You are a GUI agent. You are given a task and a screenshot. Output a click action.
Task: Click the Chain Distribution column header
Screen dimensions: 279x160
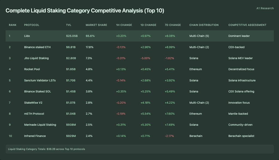tap(204, 25)
